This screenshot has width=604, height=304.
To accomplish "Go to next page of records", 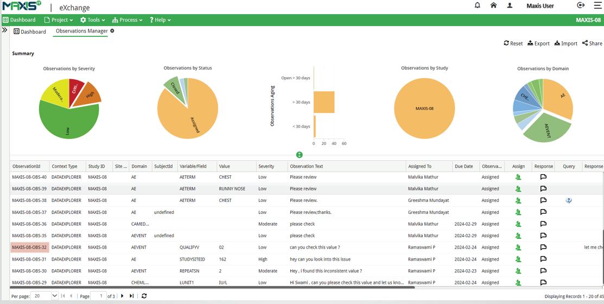I will click(x=122, y=296).
